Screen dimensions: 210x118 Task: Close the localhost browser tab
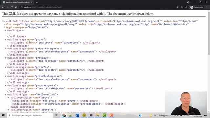click(x=32, y=2)
